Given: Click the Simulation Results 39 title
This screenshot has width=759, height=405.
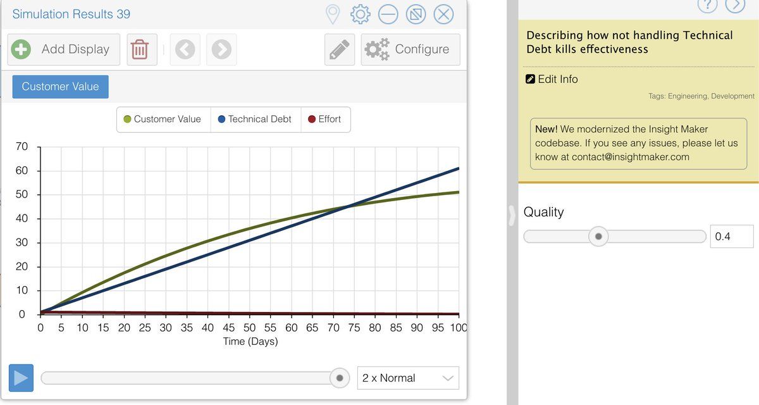Looking at the screenshot, I should click(x=71, y=14).
